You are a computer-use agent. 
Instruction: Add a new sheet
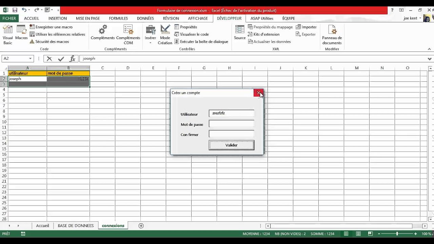(x=141, y=226)
